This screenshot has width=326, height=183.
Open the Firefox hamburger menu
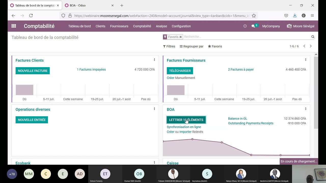(312, 16)
